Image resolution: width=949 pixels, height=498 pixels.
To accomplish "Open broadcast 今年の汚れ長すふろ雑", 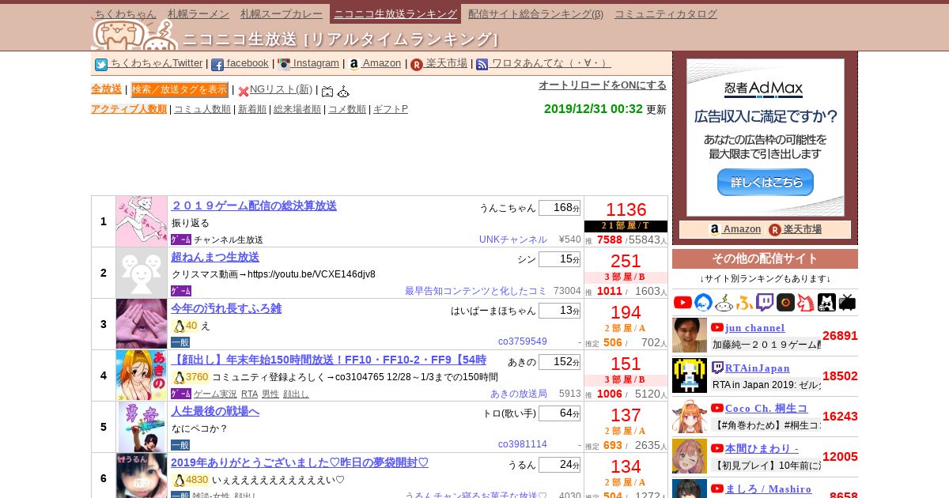I will (226, 308).
